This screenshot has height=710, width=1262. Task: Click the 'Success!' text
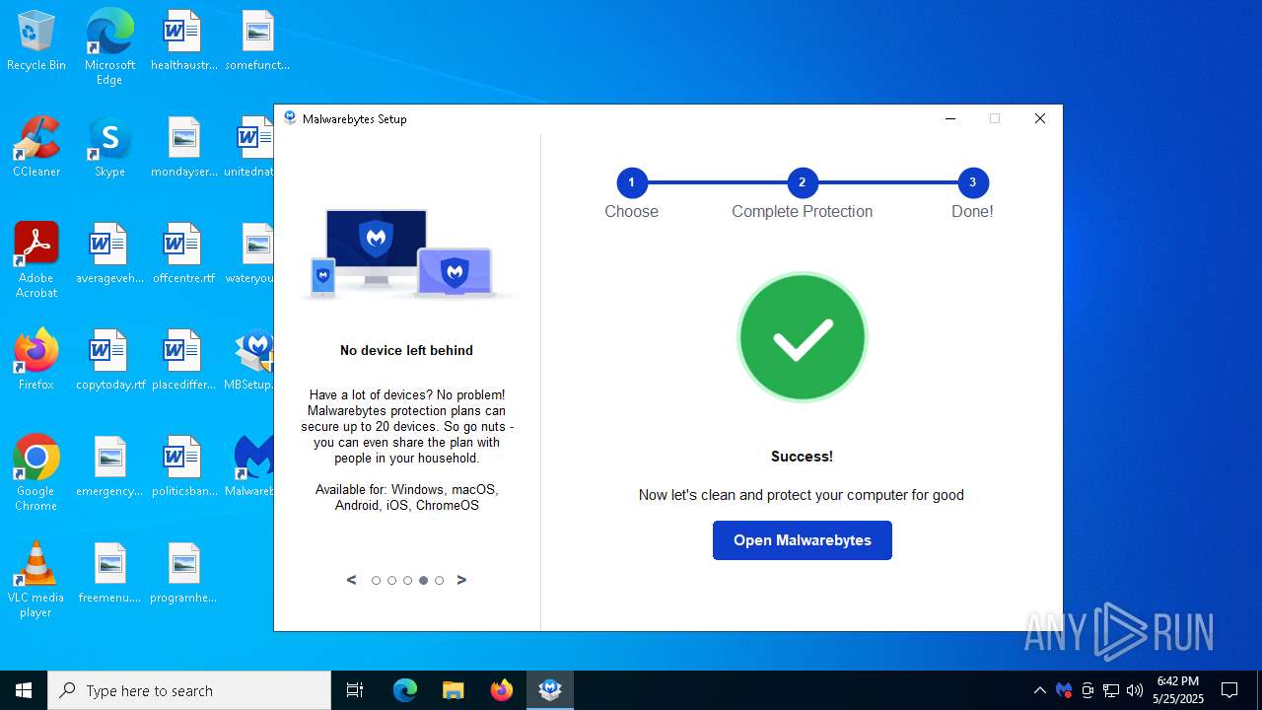point(802,457)
